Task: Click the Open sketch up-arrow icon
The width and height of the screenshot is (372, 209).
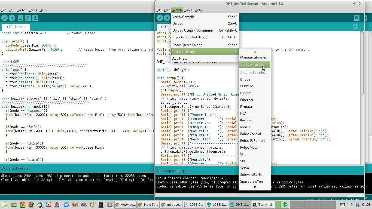Action: coord(28,18)
